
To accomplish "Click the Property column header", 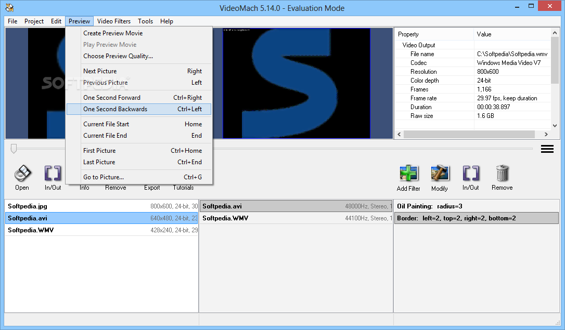I will (434, 34).
